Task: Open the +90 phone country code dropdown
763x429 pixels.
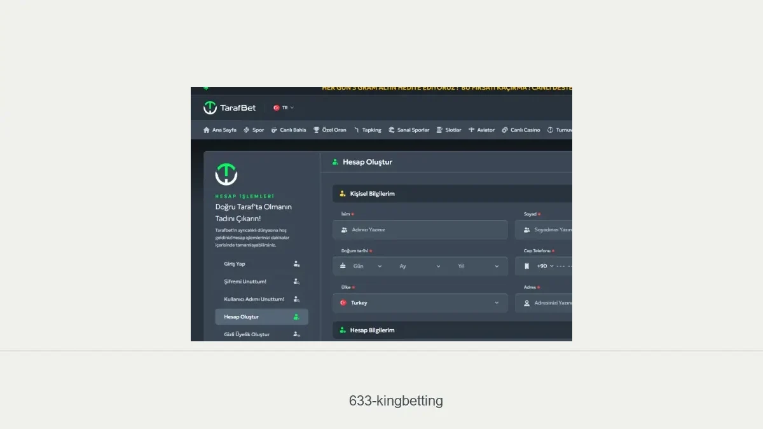Action: point(545,266)
